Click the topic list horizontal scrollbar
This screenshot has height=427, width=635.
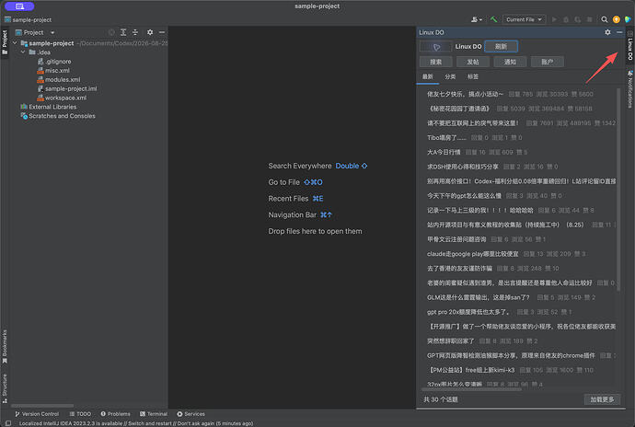coord(472,389)
